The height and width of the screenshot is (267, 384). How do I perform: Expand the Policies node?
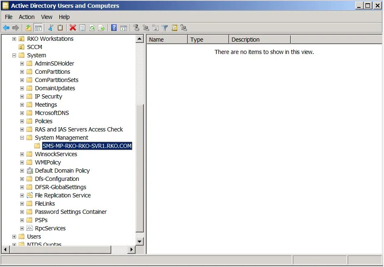(x=22, y=121)
